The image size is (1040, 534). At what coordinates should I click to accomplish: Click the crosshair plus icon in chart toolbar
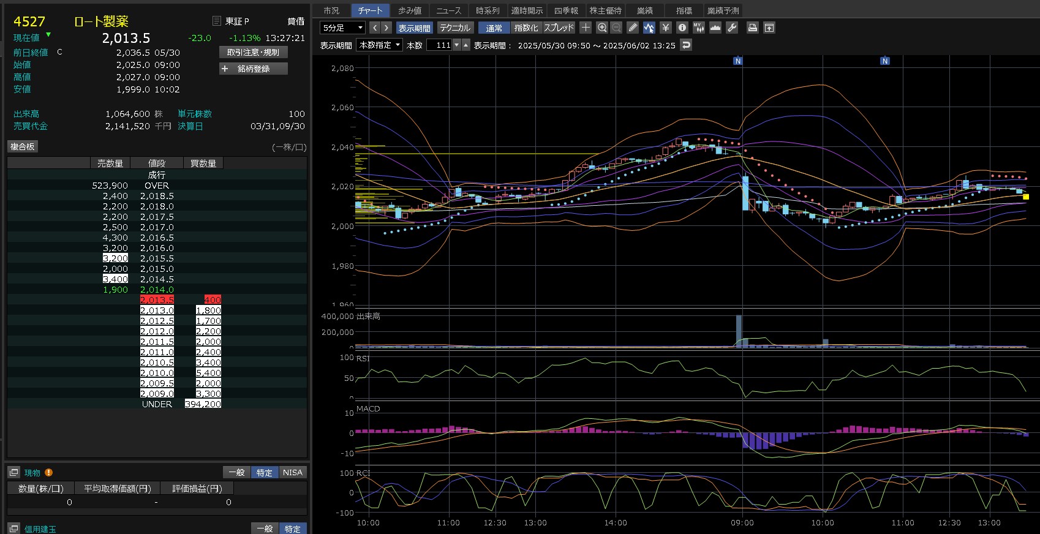coord(586,28)
